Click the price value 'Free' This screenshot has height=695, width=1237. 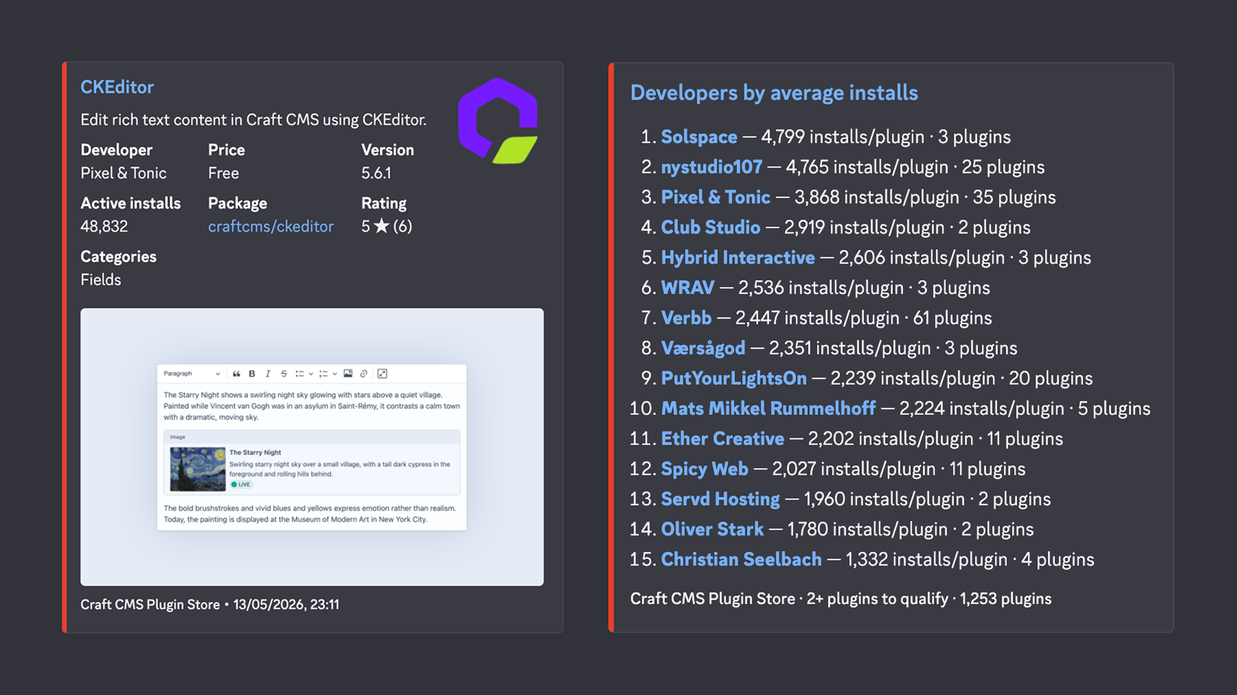point(223,173)
